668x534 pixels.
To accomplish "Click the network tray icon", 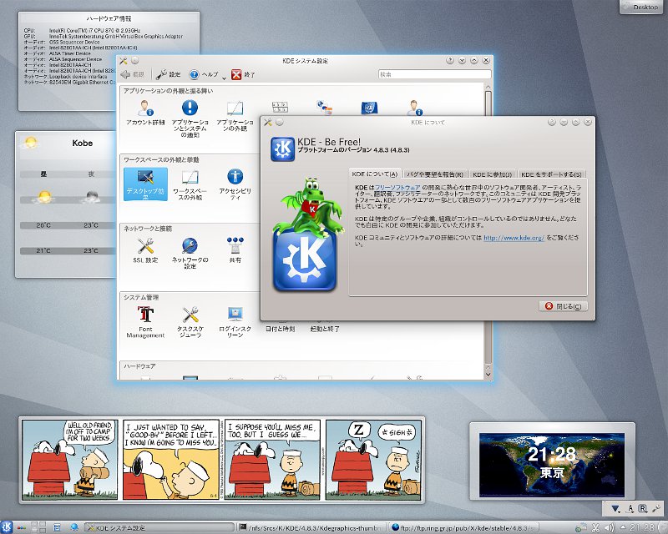I will (x=581, y=527).
